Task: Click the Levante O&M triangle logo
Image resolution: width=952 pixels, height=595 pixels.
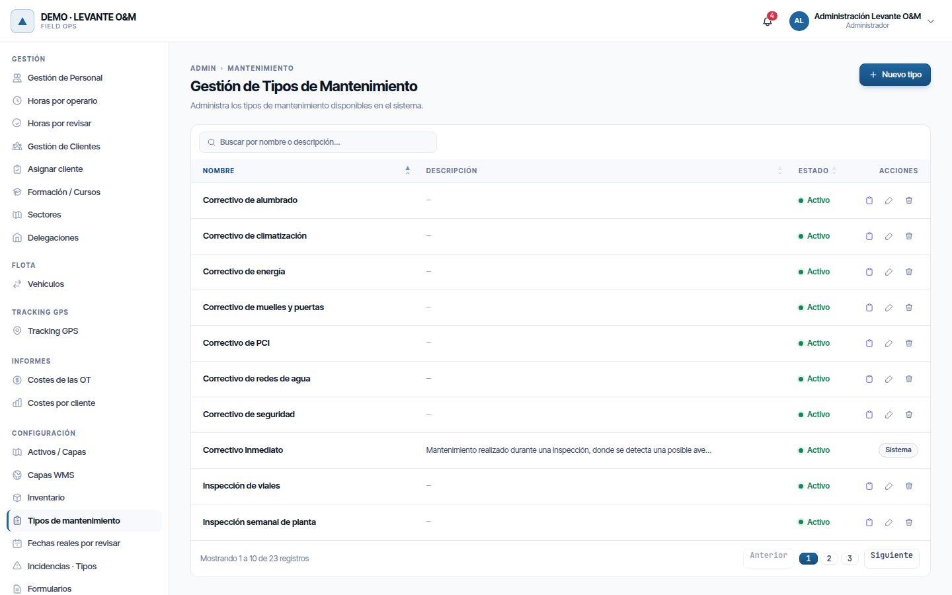Action: (22, 21)
